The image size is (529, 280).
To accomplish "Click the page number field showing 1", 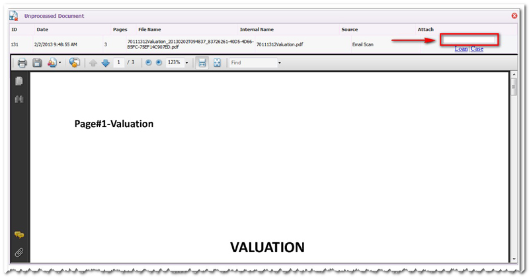I will click(x=119, y=62).
